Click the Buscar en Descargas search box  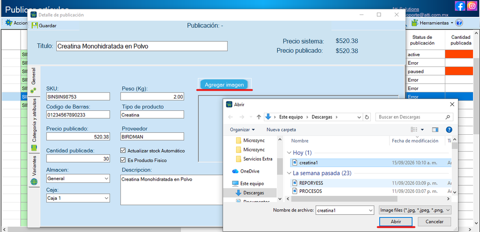pos(414,117)
